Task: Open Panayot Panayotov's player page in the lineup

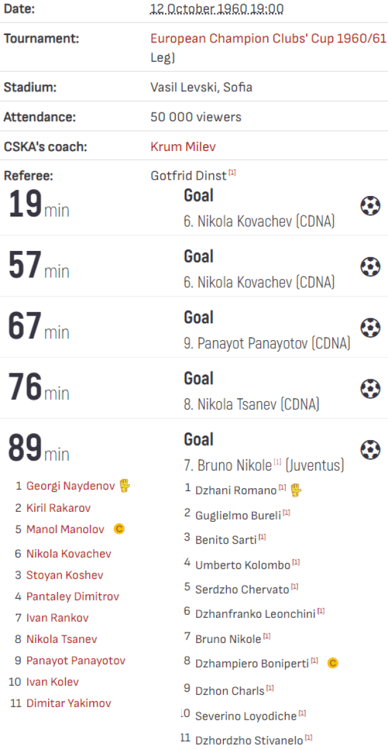Action: coord(76,660)
